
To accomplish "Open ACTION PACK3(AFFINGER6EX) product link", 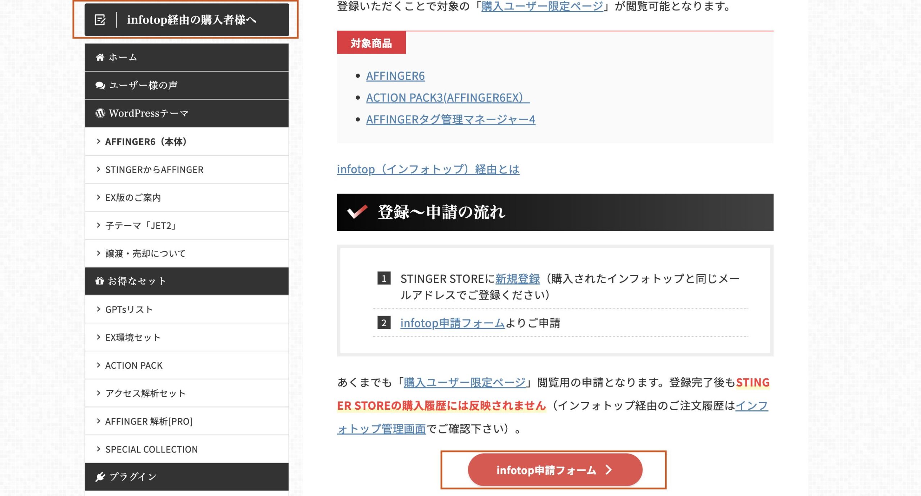I will coord(448,97).
